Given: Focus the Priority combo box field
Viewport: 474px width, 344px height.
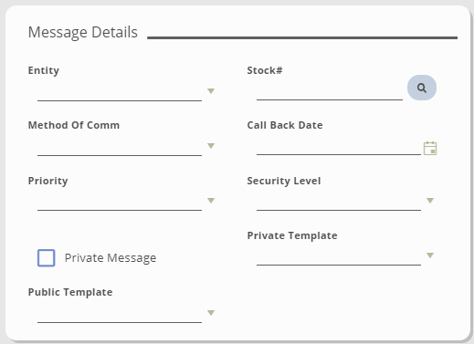Looking at the screenshot, I should (x=120, y=201).
